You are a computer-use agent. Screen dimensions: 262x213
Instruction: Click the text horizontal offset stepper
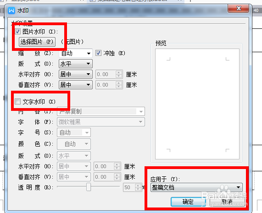click(x=117, y=166)
